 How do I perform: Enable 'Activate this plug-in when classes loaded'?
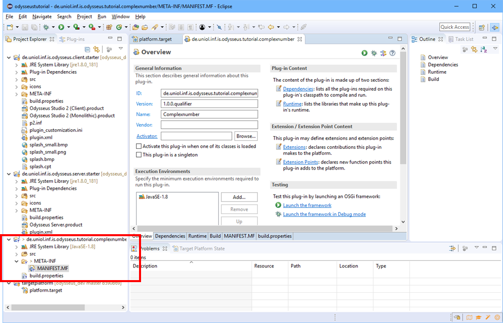pos(139,146)
